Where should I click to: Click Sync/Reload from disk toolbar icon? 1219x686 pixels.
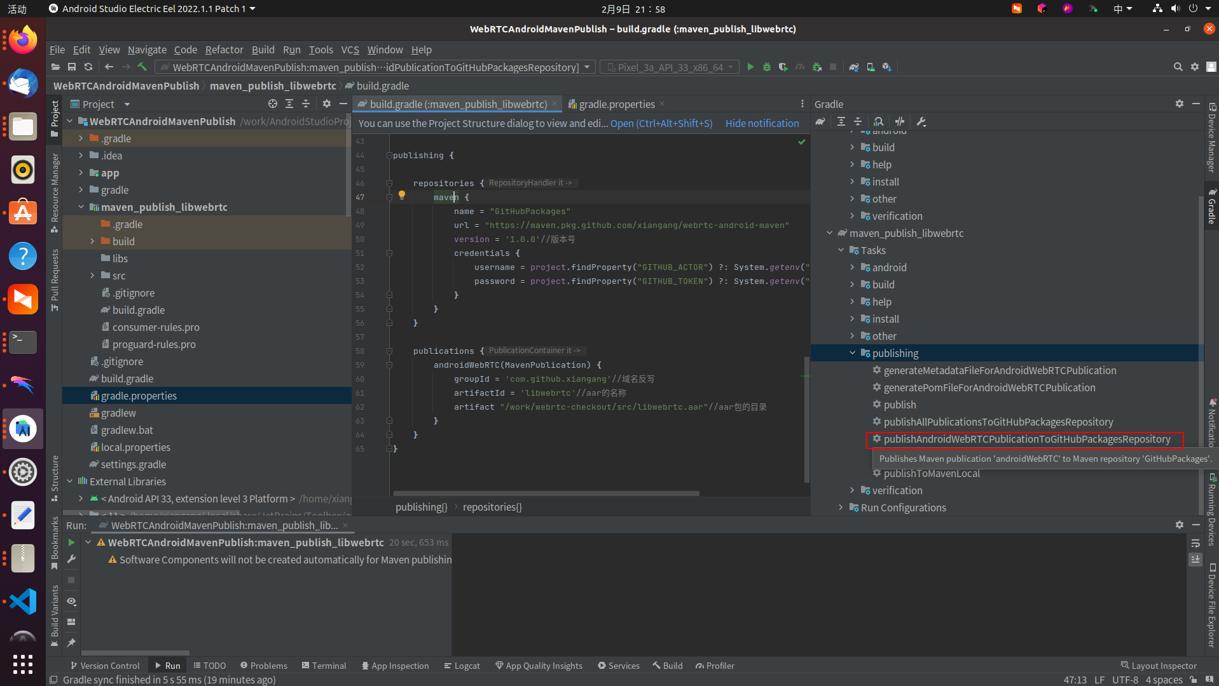(88, 67)
